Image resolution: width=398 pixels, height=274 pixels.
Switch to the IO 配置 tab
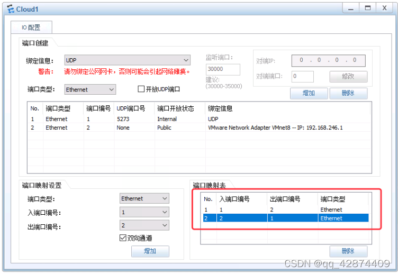pos(31,28)
